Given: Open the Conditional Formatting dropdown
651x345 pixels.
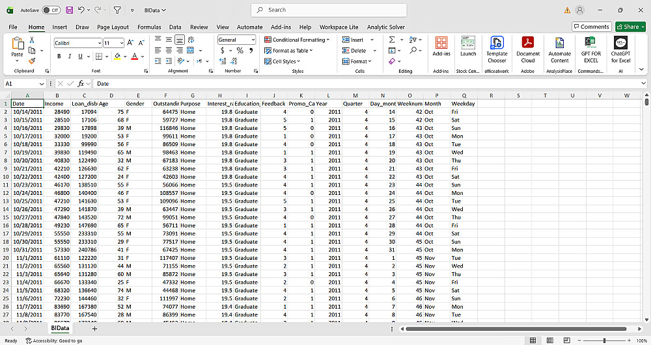Looking at the screenshot, I should (297, 40).
